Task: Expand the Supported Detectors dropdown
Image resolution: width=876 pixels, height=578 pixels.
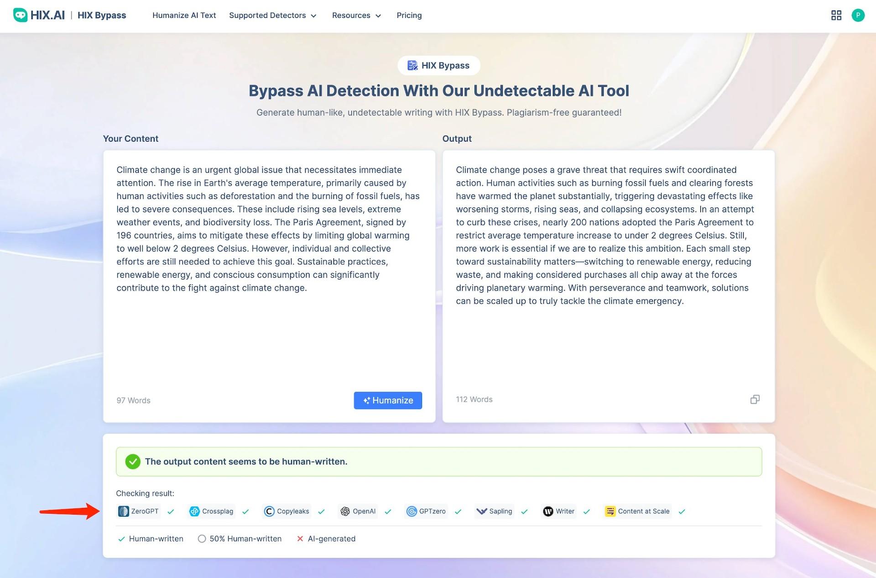Action: tap(273, 16)
